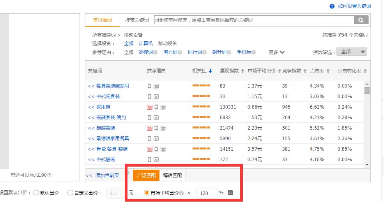The image size is (384, 202).
Task: Sort the 竞争指数 column with its arrow
Action: [305, 71]
